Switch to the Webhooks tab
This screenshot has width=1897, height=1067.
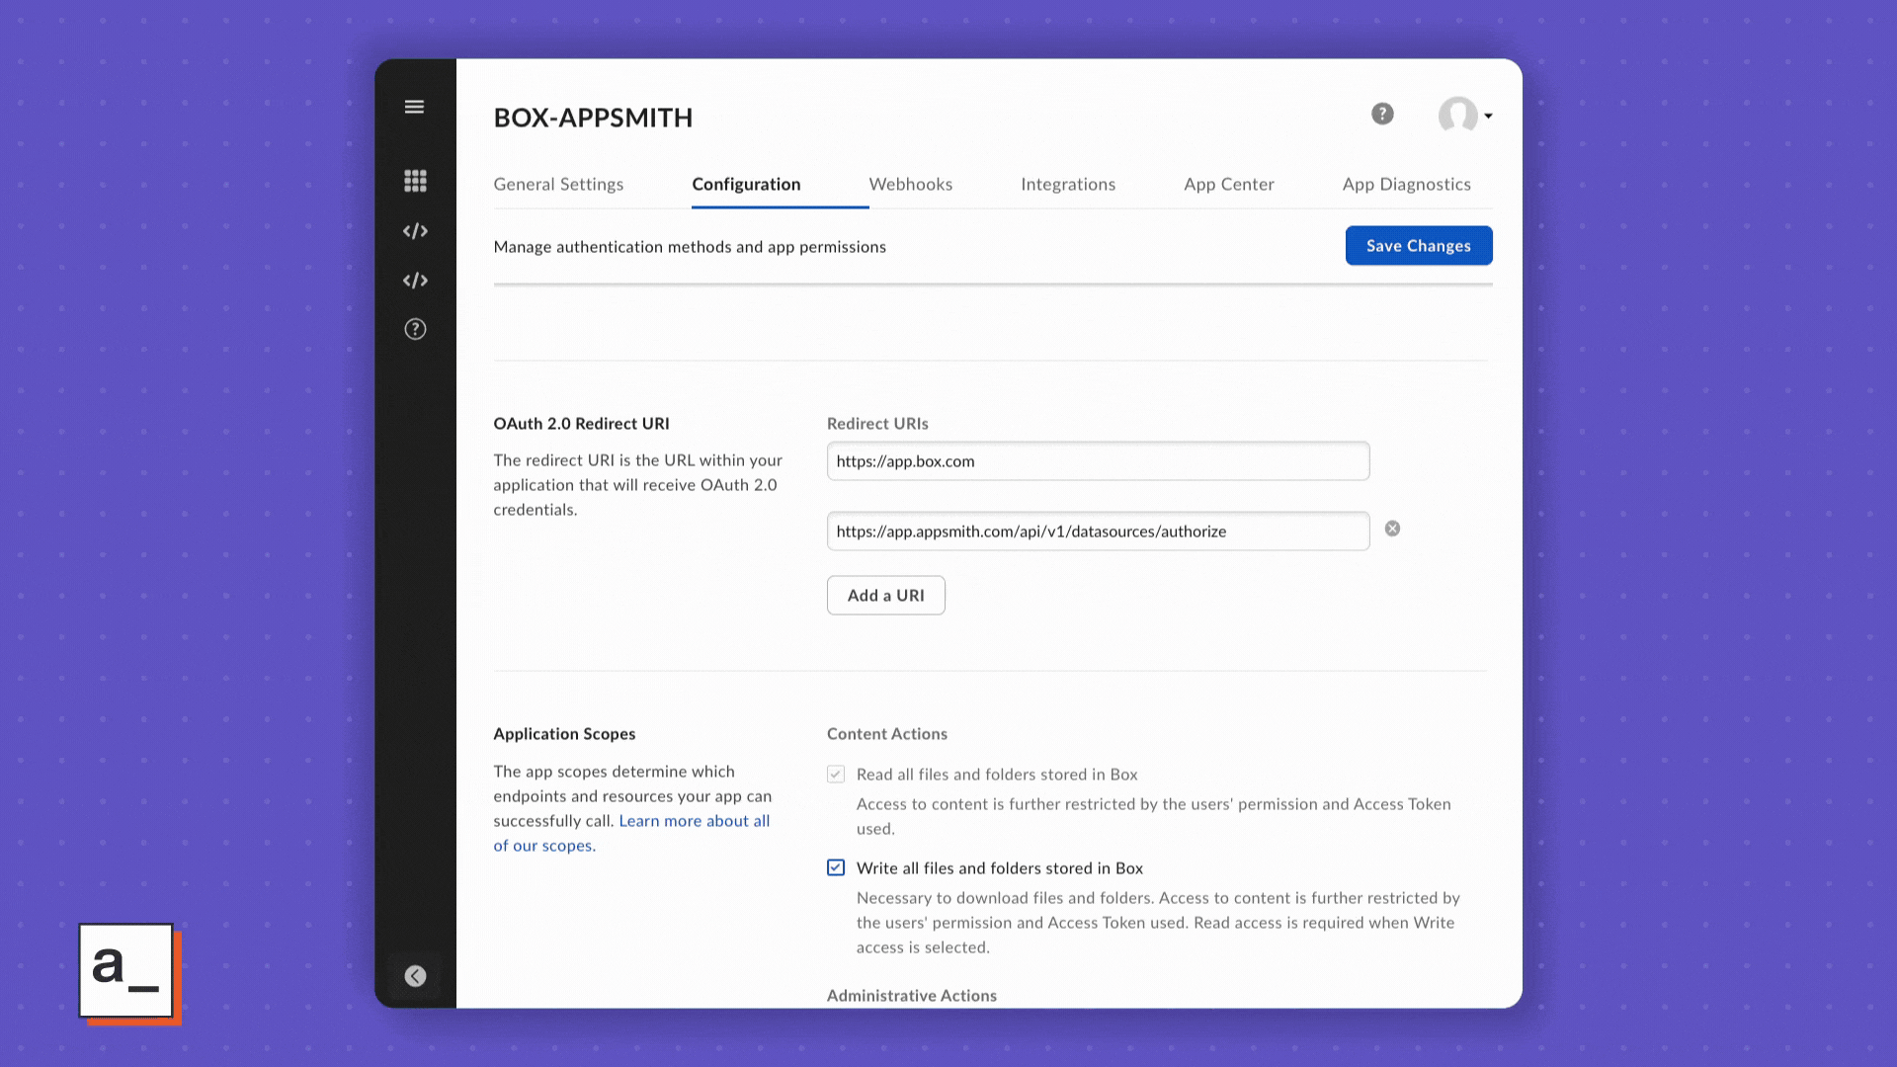coord(910,185)
